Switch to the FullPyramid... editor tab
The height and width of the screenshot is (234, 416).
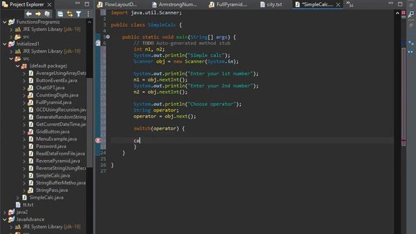pos(228,5)
